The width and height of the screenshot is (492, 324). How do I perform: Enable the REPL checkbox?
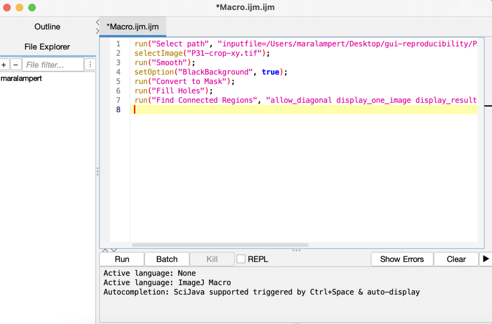[241, 259]
